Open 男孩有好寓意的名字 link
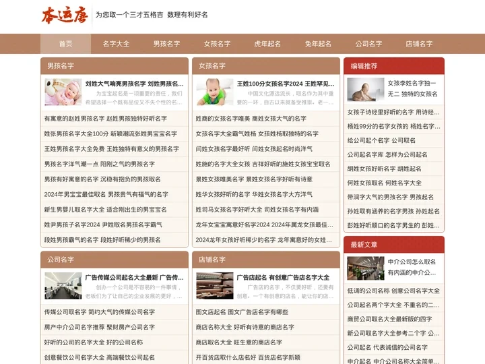The height and width of the screenshot is (364, 485). pos(102,179)
